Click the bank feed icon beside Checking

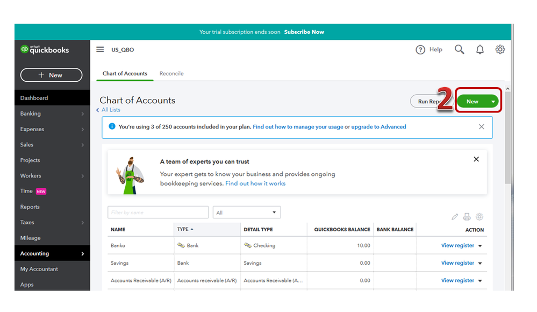tap(248, 245)
